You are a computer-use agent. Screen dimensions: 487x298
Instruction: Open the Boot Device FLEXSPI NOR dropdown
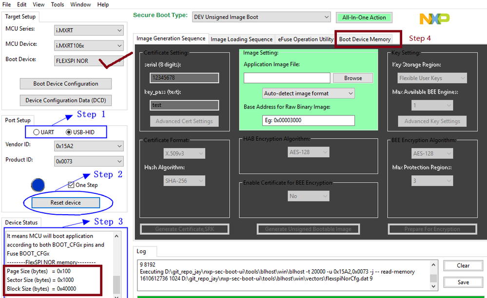click(x=89, y=61)
